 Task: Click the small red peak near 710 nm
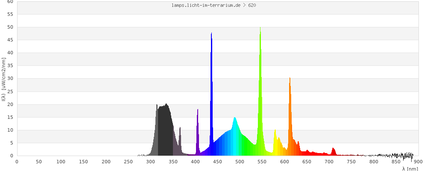point(333,151)
